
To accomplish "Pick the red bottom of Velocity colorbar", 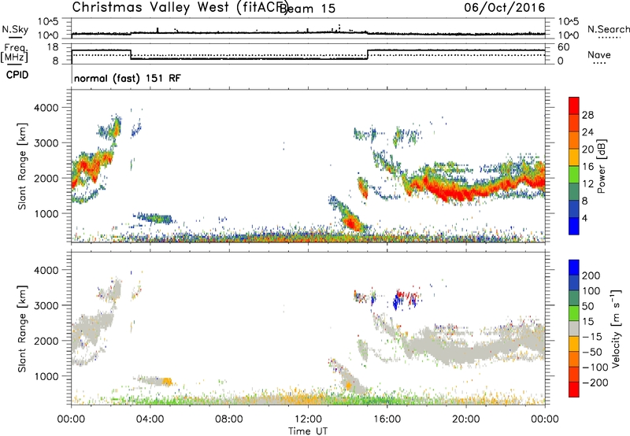I will [x=574, y=390].
